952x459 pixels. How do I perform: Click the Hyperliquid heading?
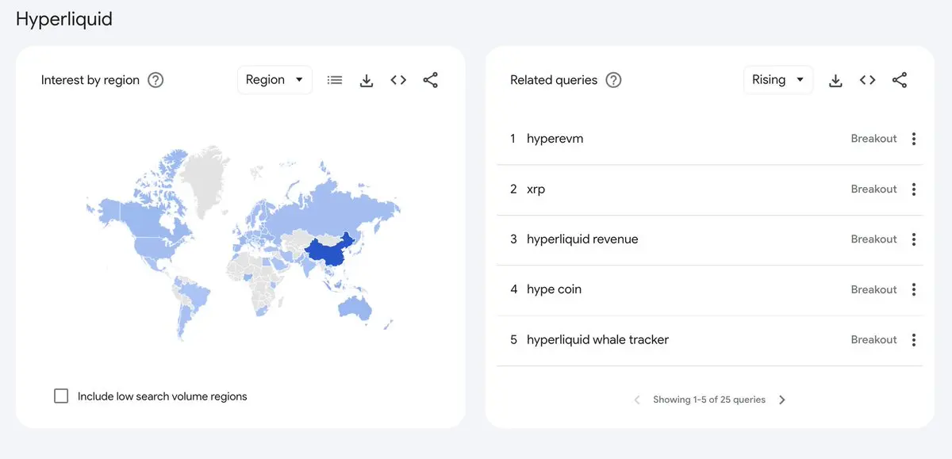[64, 20]
